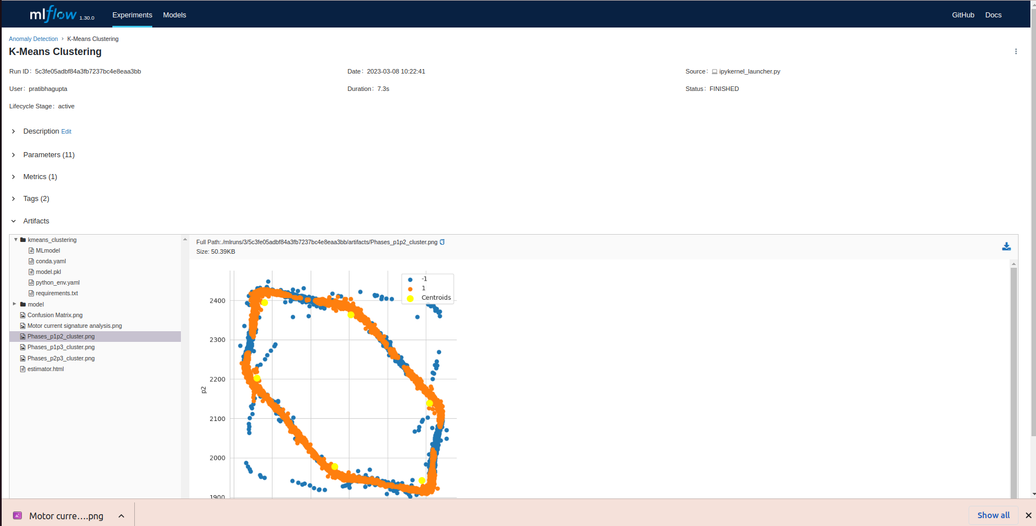Collapse the Artifacts section
Viewport: 1036px width, 526px height.
click(13, 221)
